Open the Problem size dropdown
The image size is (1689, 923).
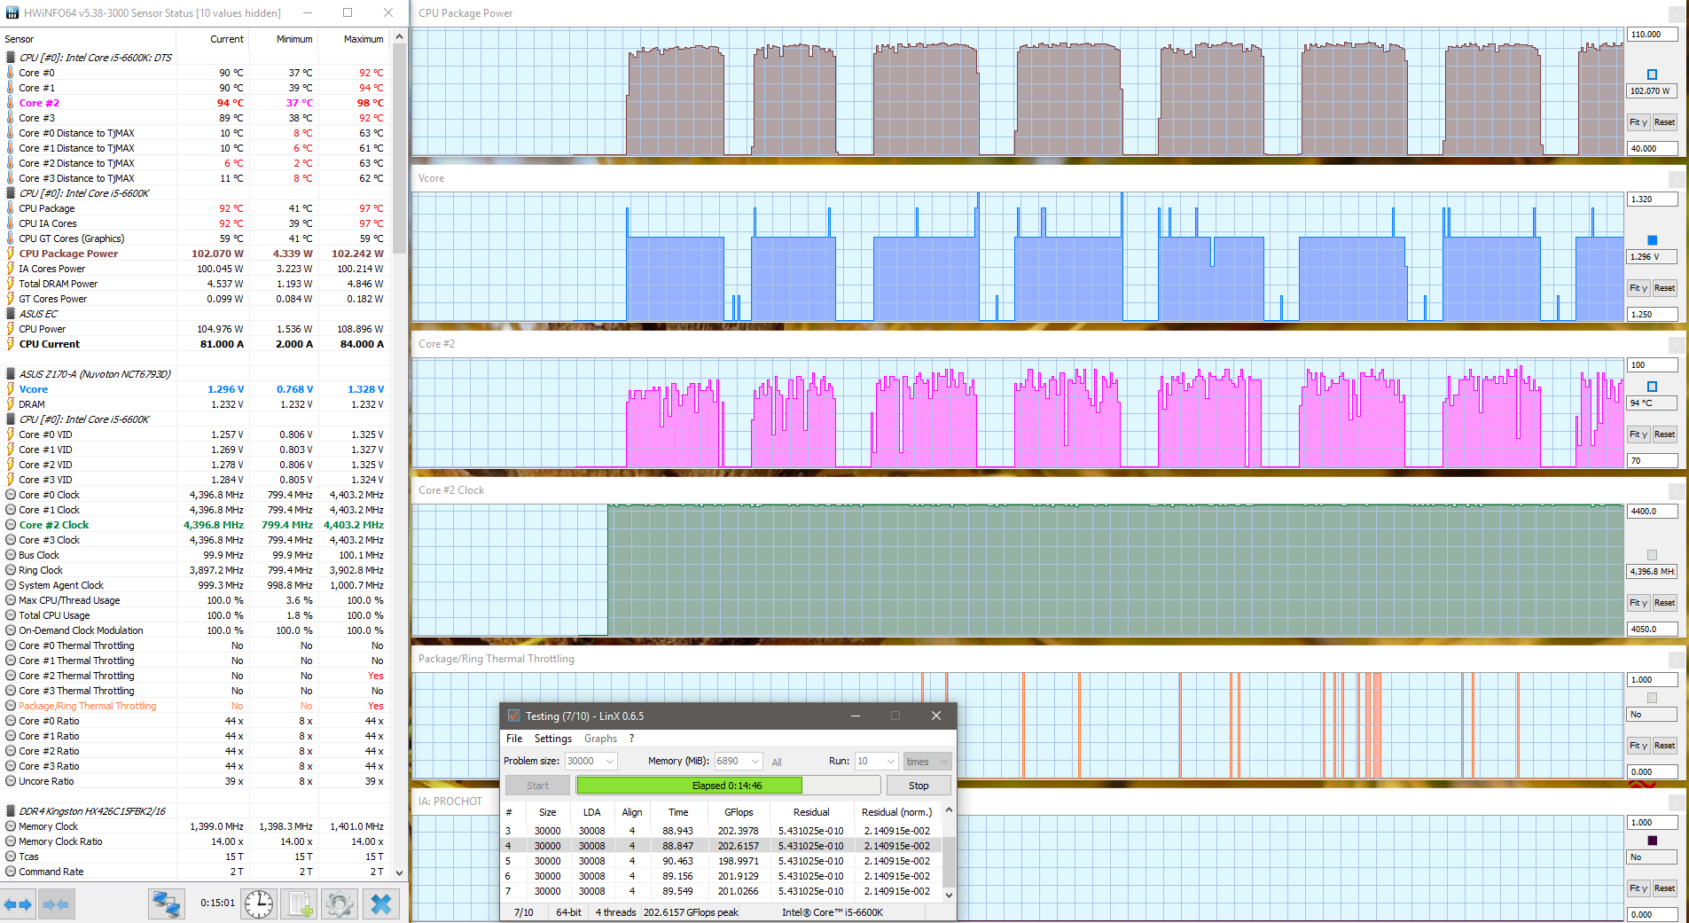coord(610,762)
